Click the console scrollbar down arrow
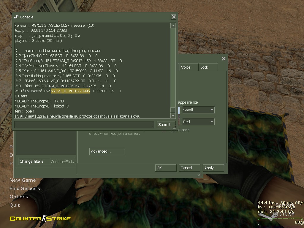Screen dimensions: 304x228 coord(173,116)
